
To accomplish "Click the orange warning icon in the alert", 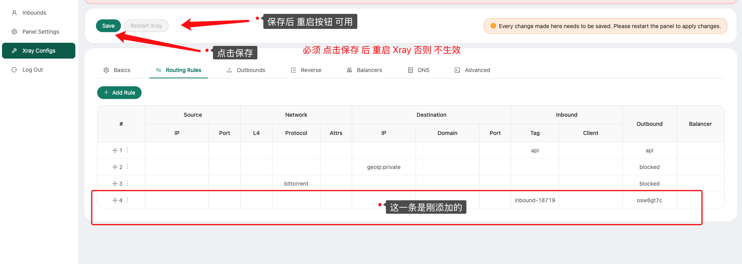I will tap(493, 26).
